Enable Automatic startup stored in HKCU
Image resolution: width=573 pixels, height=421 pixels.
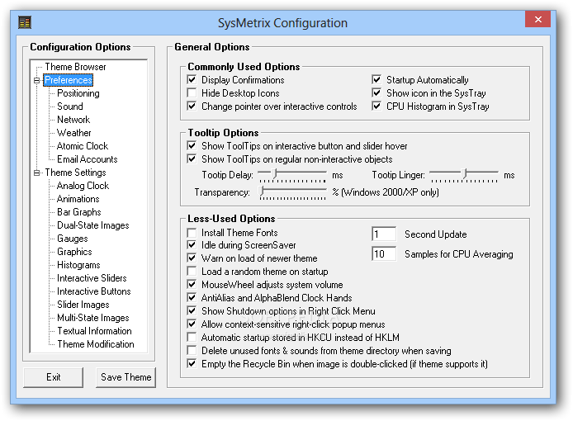192,337
